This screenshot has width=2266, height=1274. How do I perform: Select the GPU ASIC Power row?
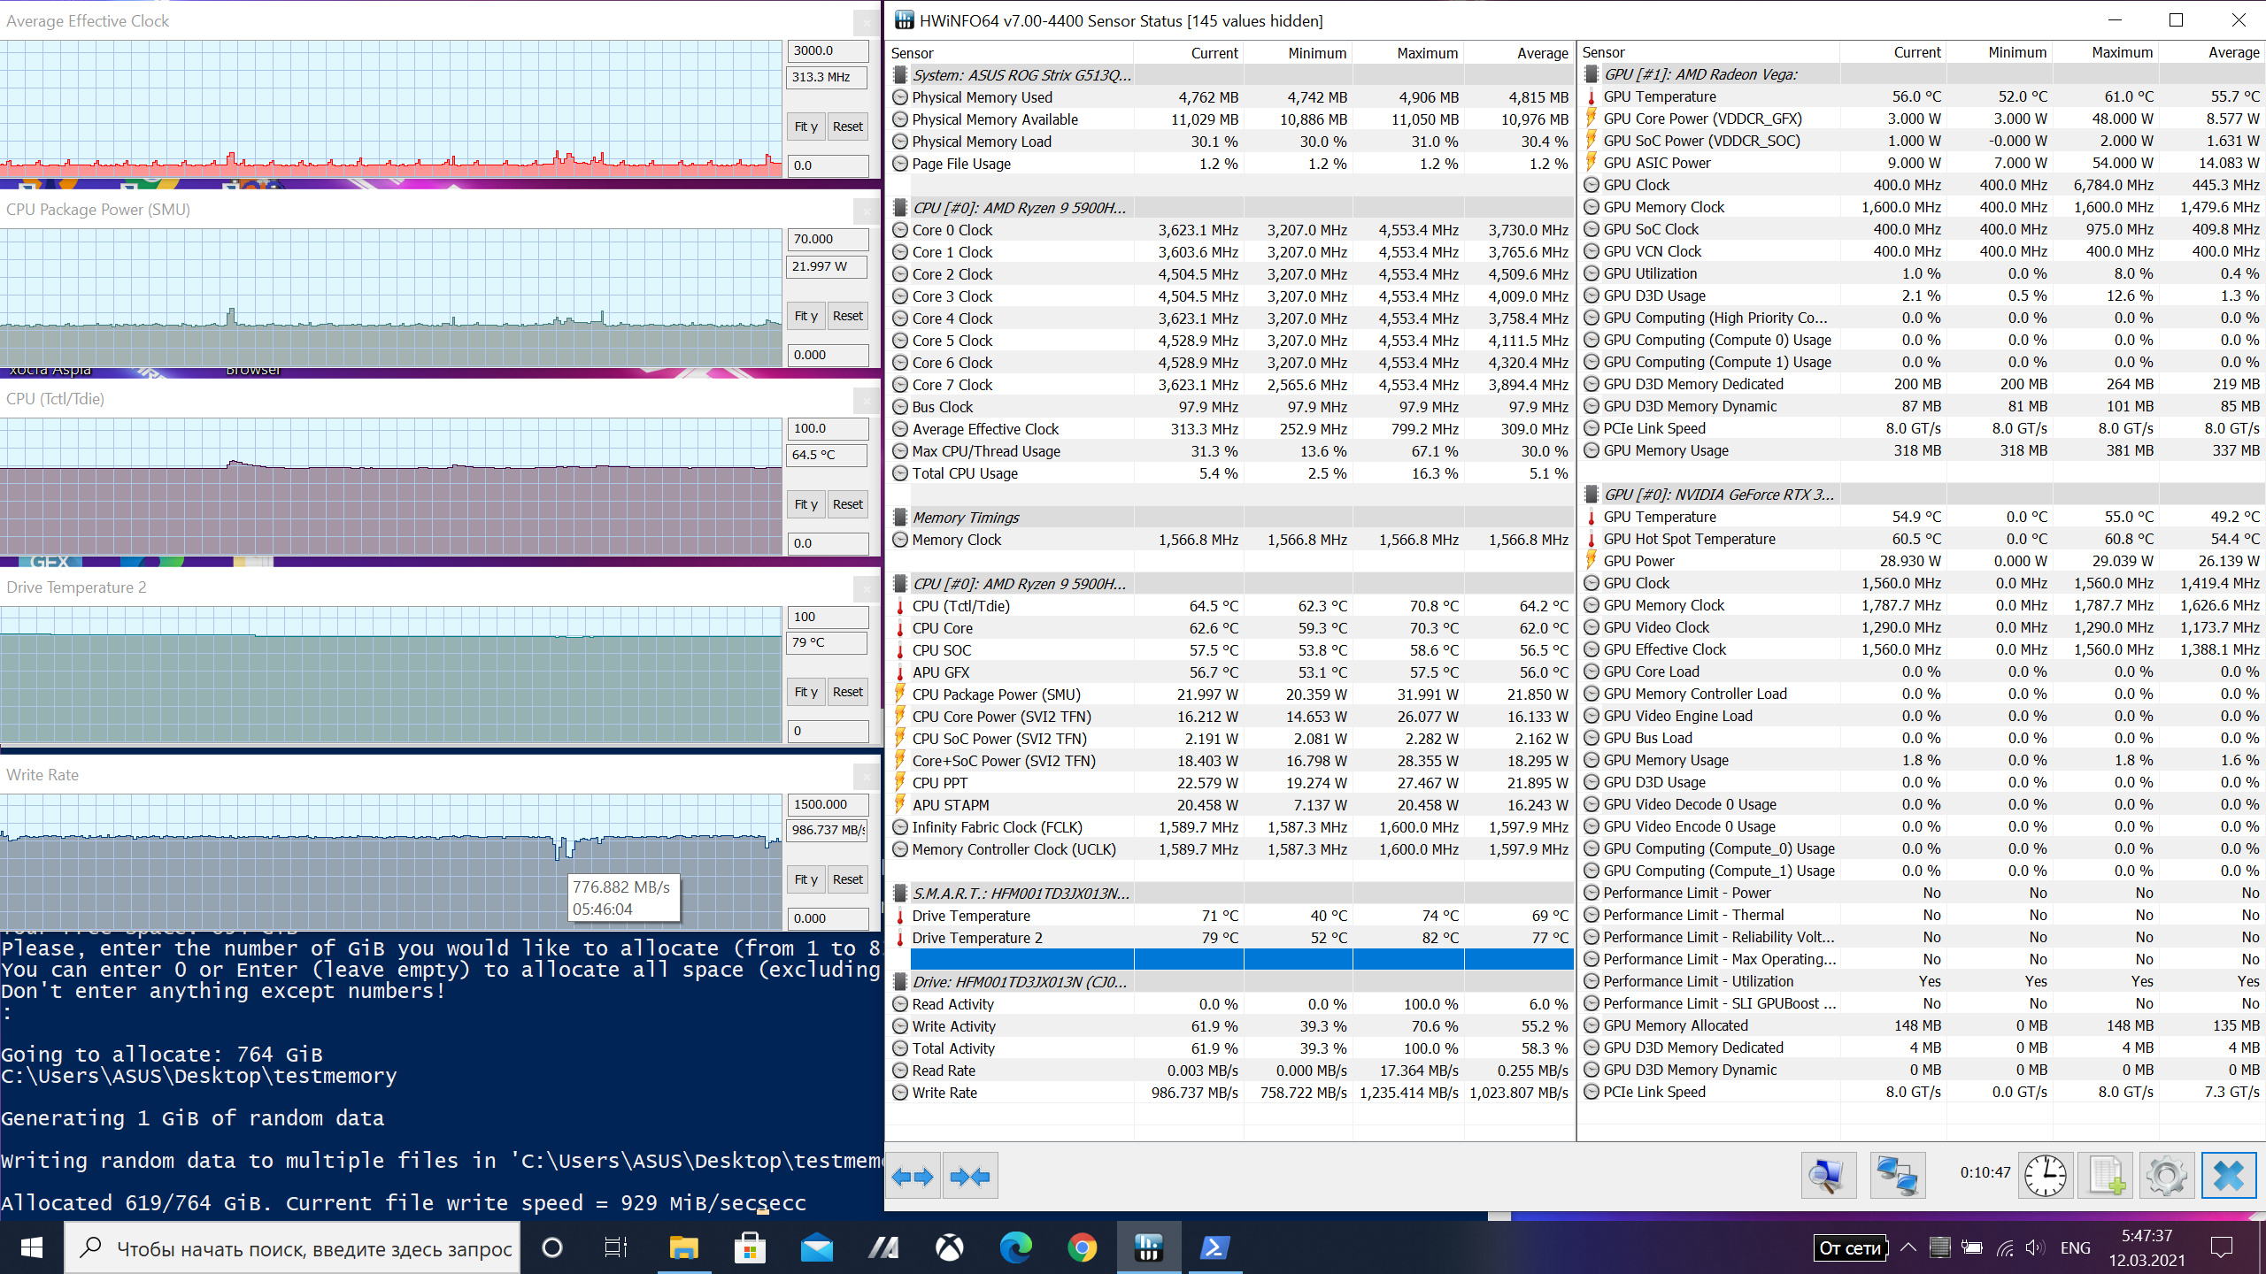1922,163
